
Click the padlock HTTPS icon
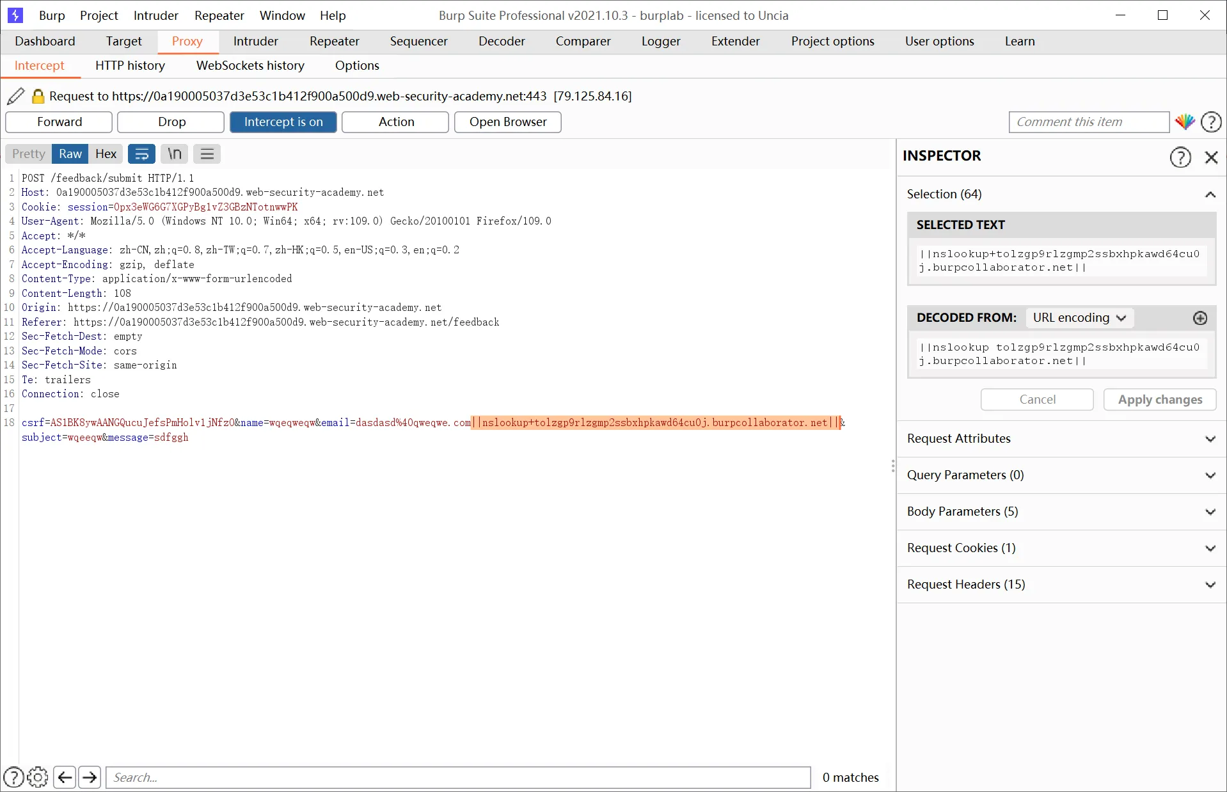click(x=38, y=96)
